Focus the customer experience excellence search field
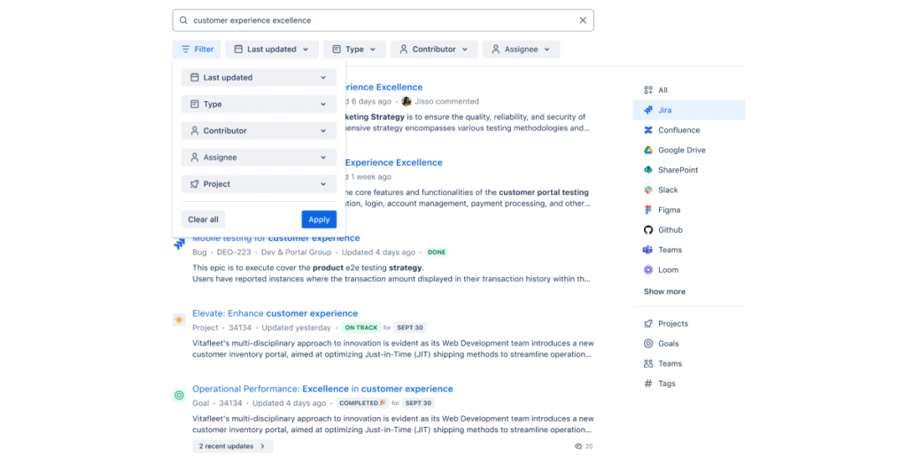Screen dimensions: 907x458 [383, 20]
